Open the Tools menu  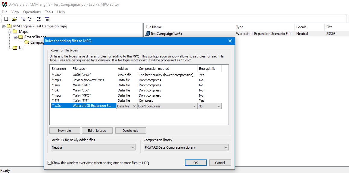[49, 12]
